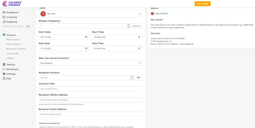Open Outgoing streams
255x128 pixels.
12,21
